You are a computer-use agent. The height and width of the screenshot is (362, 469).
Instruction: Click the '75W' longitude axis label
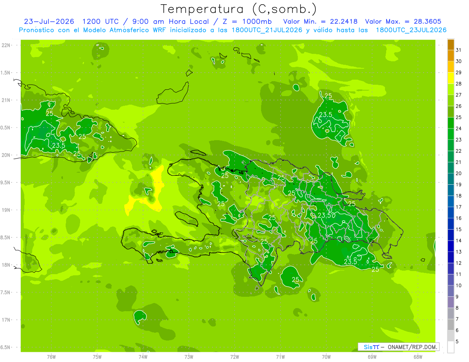(x=97, y=357)
